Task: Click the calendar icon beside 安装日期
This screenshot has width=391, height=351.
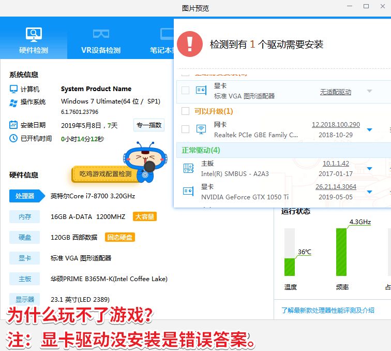Action: click(x=13, y=125)
